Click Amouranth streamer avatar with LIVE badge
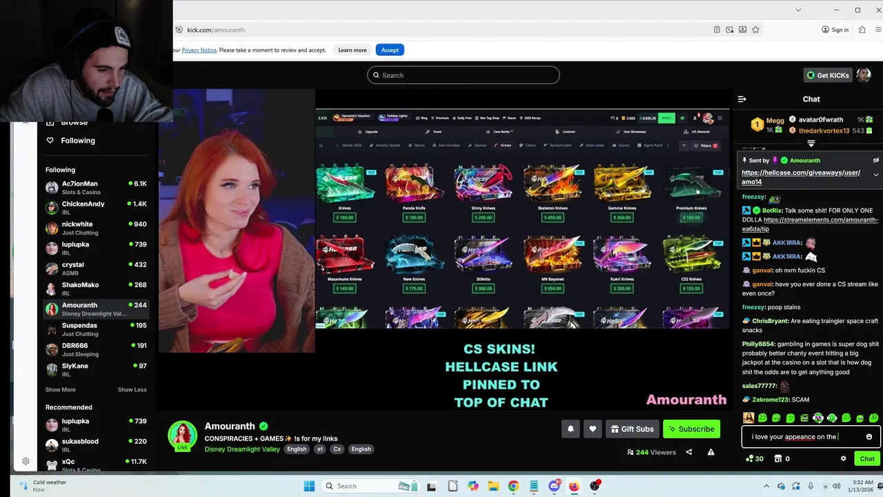Screen dimensions: 883x497 (183, 436)
